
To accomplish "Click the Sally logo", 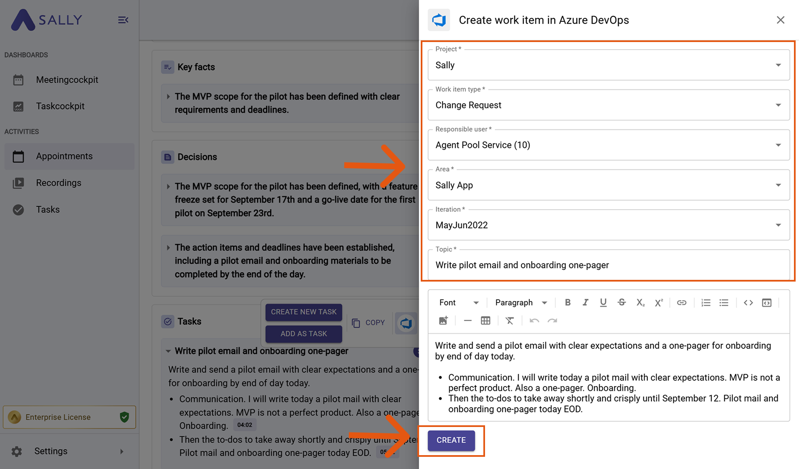I will 46,20.
